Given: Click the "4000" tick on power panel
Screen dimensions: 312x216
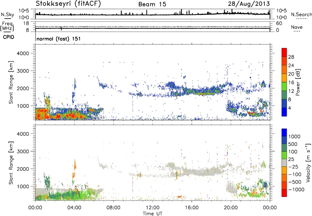Looking at the screenshot, I should click(23, 53).
